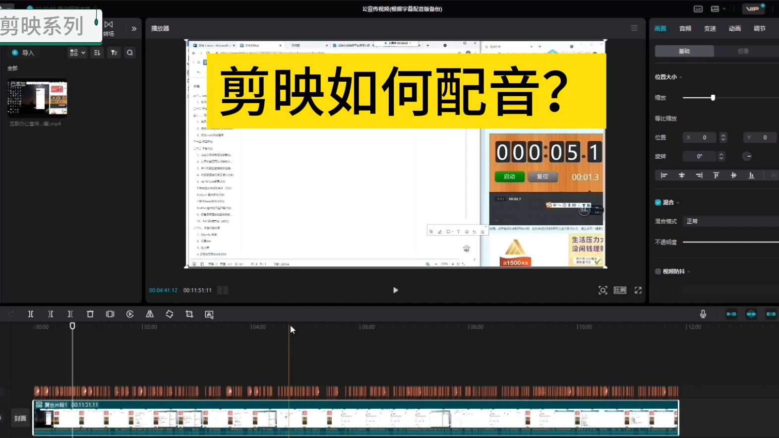Viewport: 779px width, 438px height.
Task: Click the current timecode 00:04:41:12
Action: pos(163,290)
